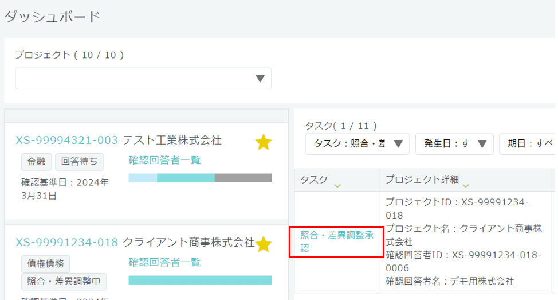Open the 照合・差異調整承認 task link

tap(336, 241)
